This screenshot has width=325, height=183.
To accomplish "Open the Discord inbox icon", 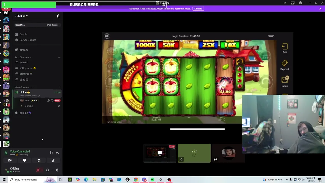I will tap(293, 3).
